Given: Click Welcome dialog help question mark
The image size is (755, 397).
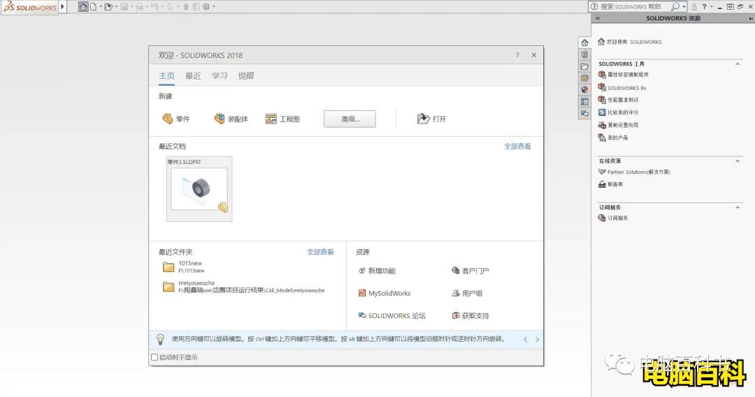Looking at the screenshot, I should point(517,55).
